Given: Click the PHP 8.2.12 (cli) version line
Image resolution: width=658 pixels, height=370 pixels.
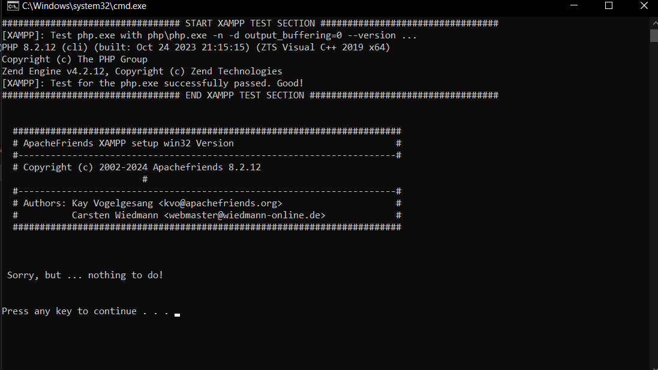Looking at the screenshot, I should click(196, 47).
